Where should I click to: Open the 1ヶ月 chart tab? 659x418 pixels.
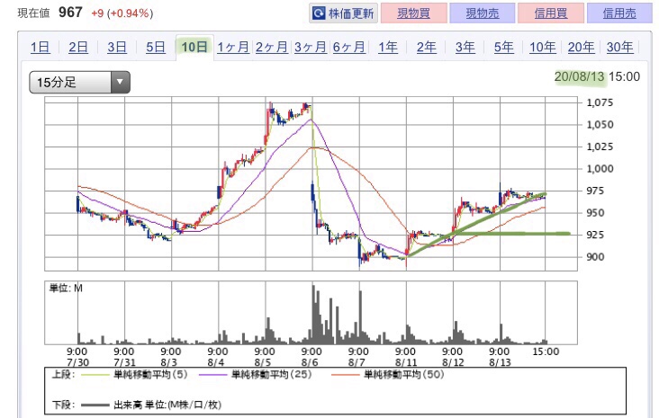[x=233, y=48]
